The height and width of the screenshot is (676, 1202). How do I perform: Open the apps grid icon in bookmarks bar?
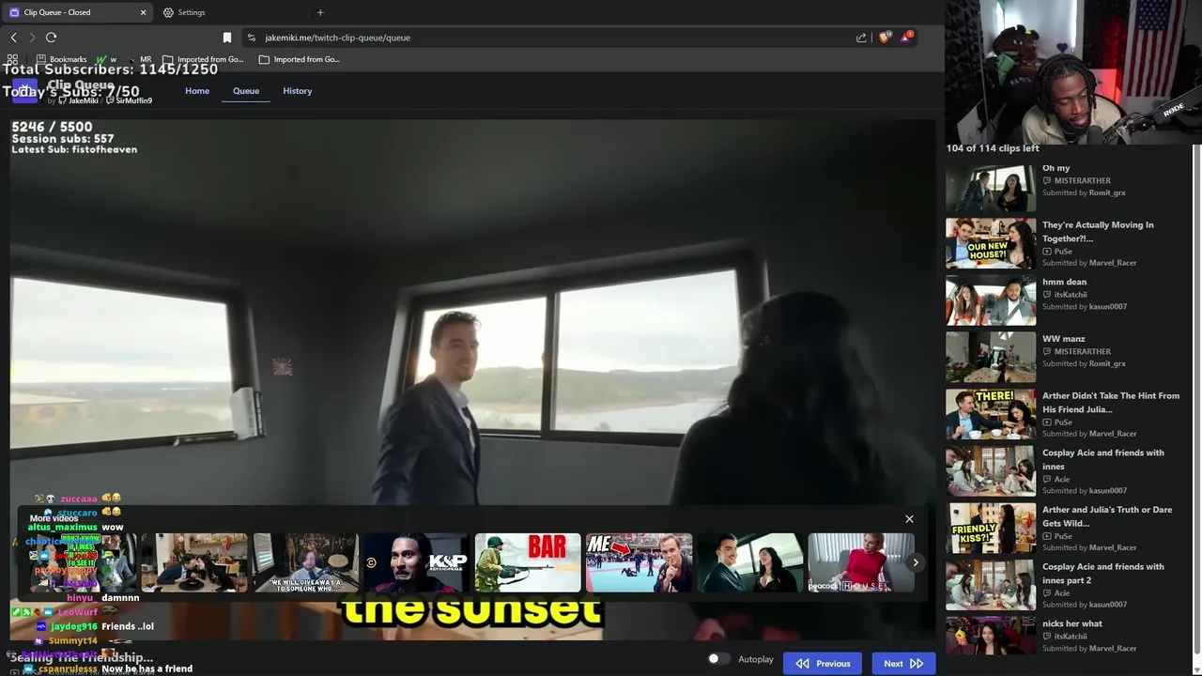coord(12,59)
